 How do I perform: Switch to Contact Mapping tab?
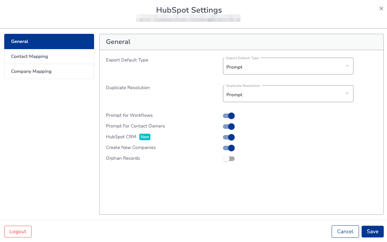49,57
